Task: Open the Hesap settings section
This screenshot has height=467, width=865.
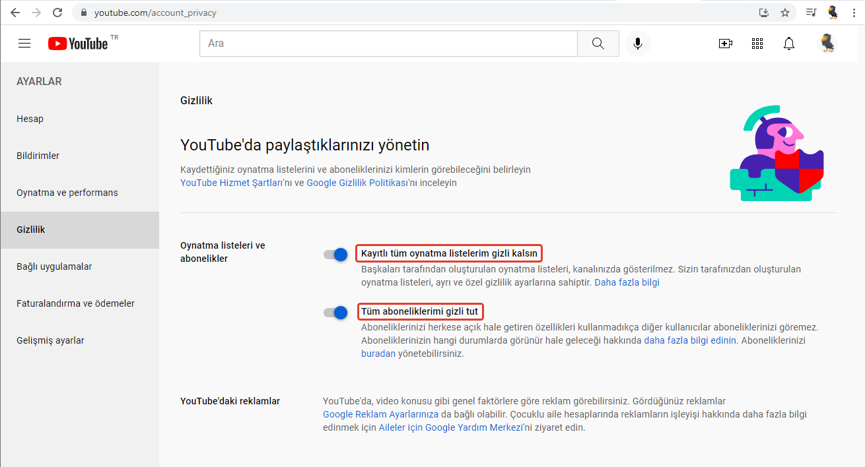Action: (x=79, y=119)
